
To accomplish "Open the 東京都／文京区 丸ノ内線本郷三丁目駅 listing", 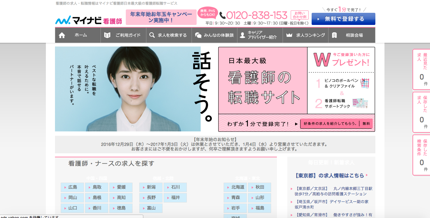I will click(334, 191).
